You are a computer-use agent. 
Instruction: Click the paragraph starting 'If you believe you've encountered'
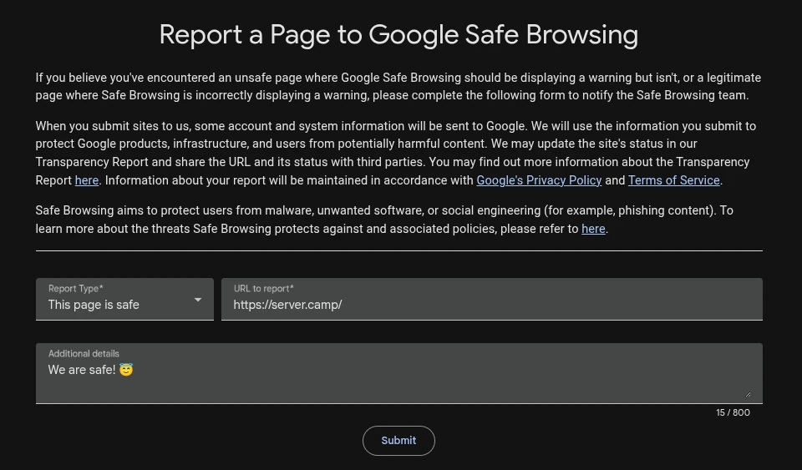click(398, 86)
